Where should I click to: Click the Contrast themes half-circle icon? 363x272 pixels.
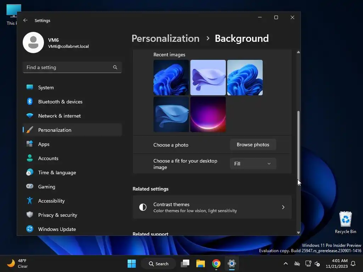coord(143,207)
